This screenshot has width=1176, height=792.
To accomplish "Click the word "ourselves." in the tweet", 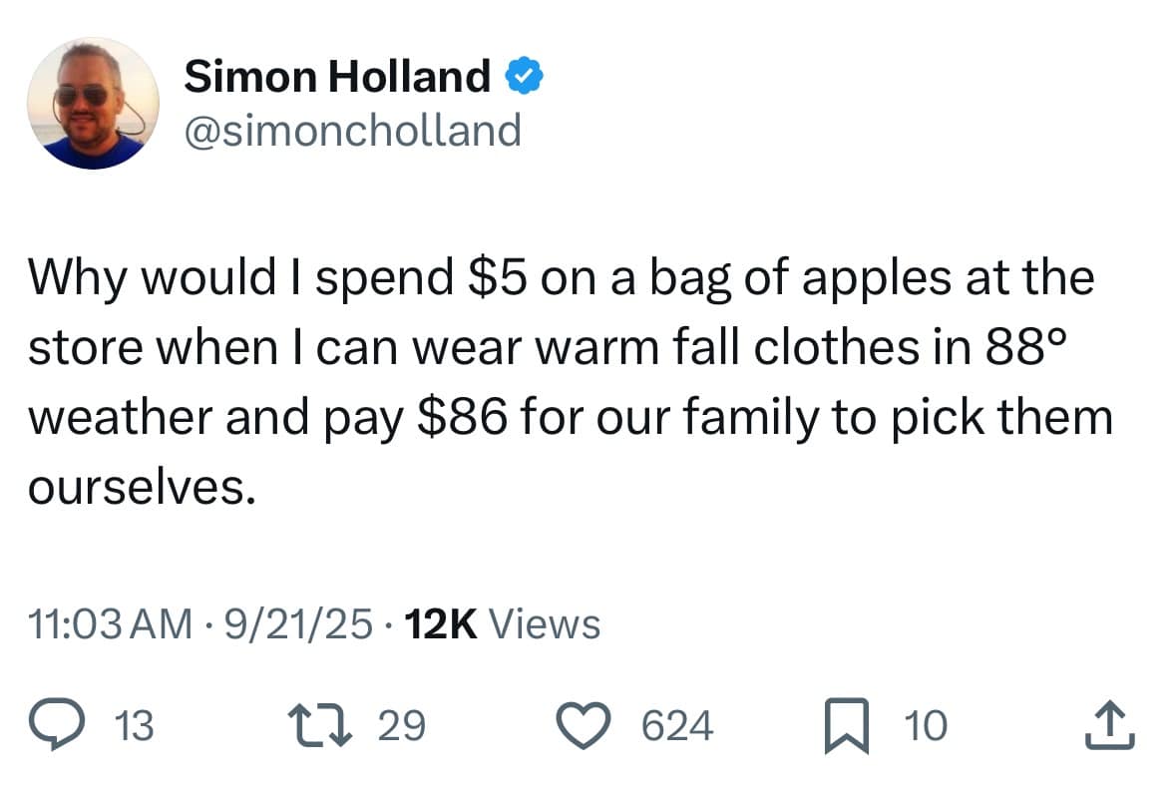I will click(x=136, y=486).
